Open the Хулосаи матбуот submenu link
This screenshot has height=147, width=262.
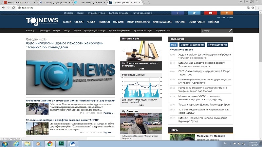[143, 30]
